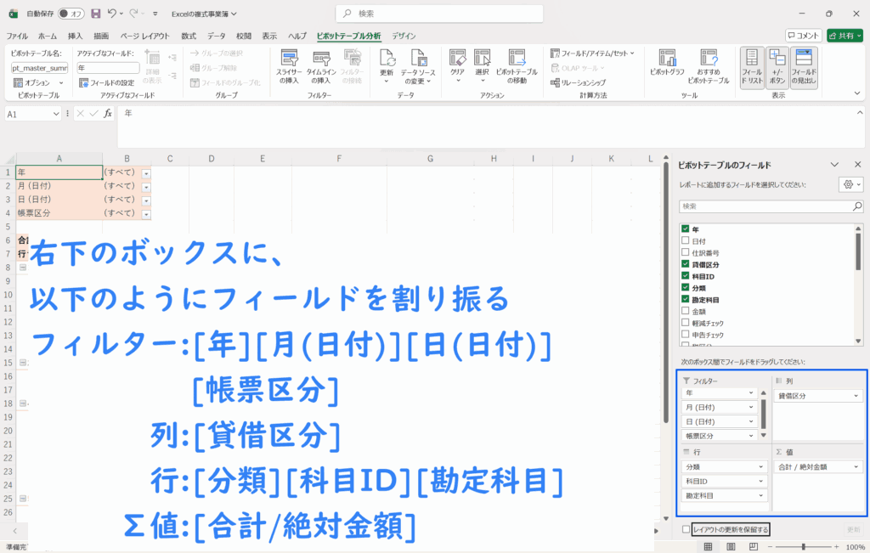The width and height of the screenshot is (870, 553).
Task: Toggle the 自動保存 (AutoSave) switch
Action: coord(71,14)
